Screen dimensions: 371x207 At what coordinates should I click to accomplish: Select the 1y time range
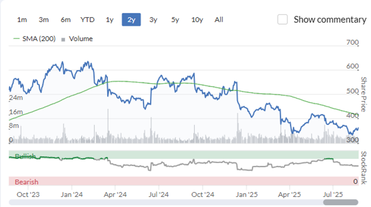[x=110, y=20]
